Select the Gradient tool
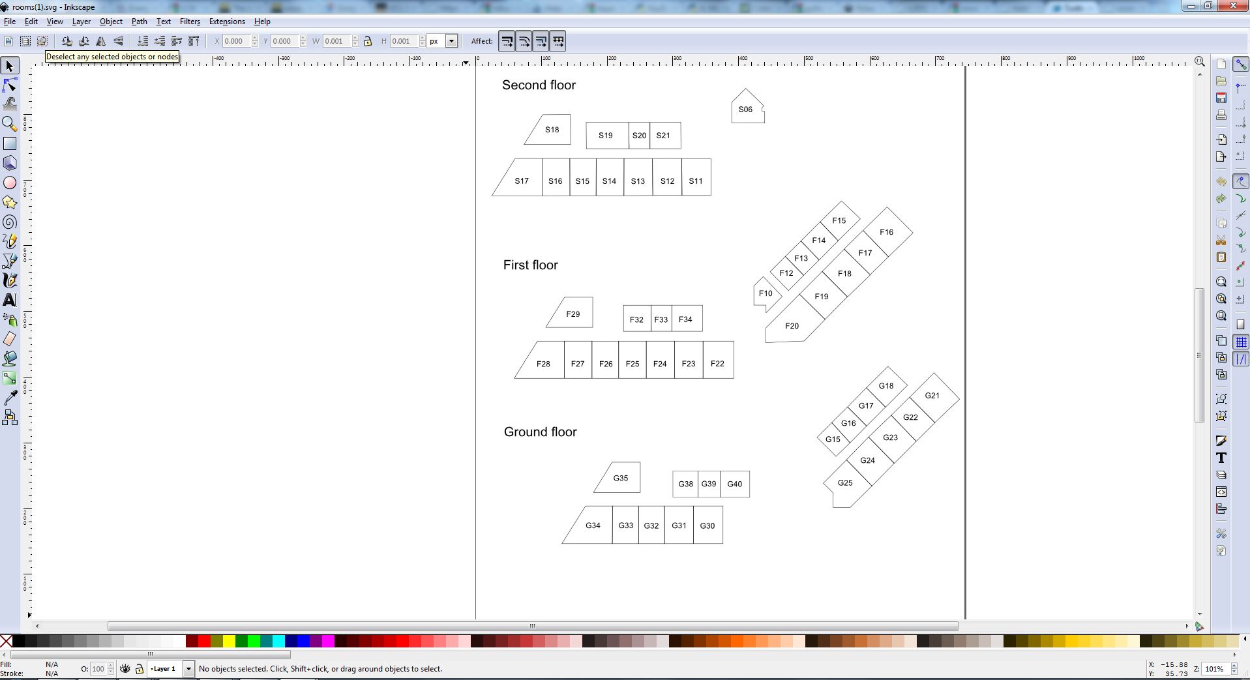 click(10, 378)
